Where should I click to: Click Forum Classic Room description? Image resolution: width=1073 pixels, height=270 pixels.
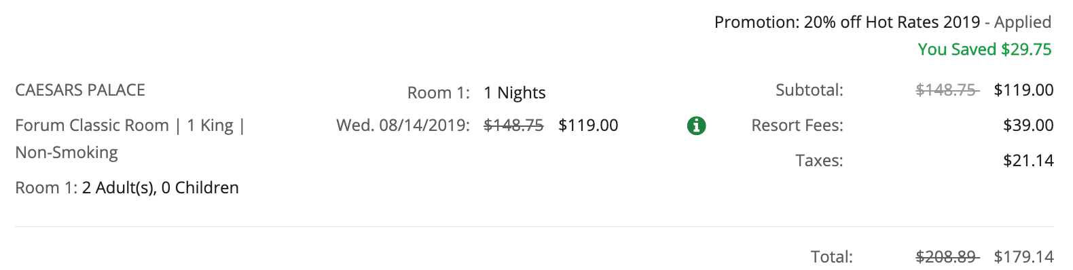click(92, 126)
